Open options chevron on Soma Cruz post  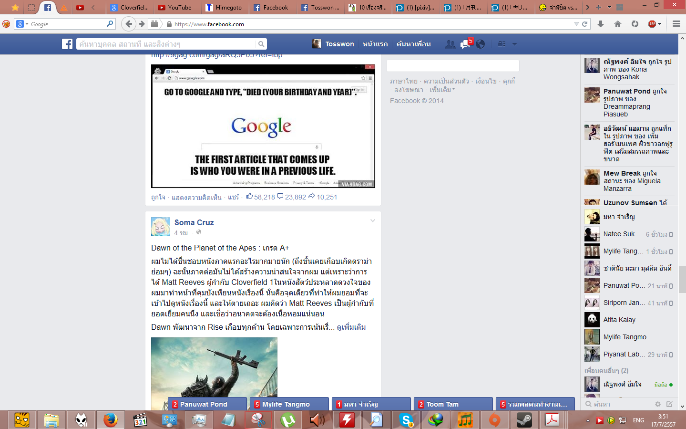pos(373,220)
